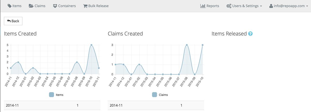Image resolution: width=311 pixels, height=112 pixels.
Task: Click the tag icon beside Items
Action: click(10, 6)
